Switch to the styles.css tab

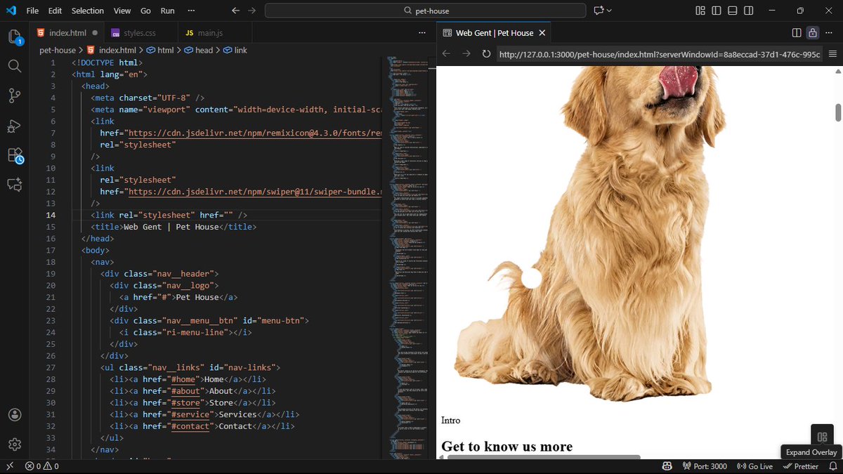[x=132, y=32]
